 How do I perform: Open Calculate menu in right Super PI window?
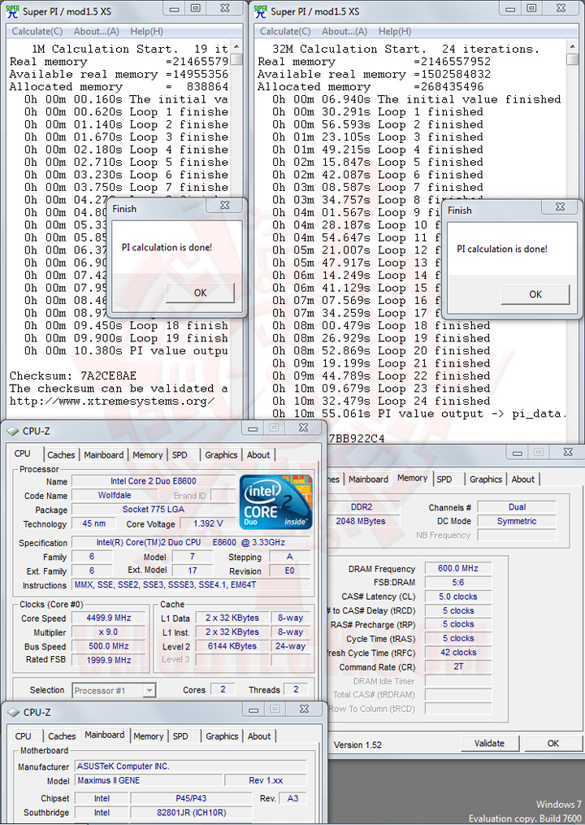[x=285, y=32]
